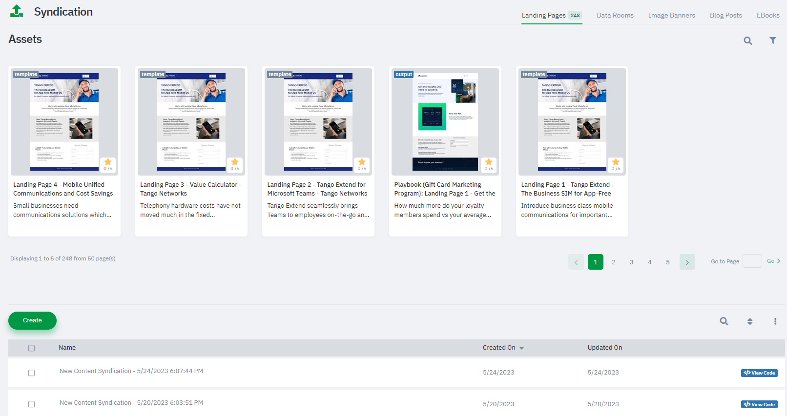
Task: Select page 1 in pagination
Action: 596,262
